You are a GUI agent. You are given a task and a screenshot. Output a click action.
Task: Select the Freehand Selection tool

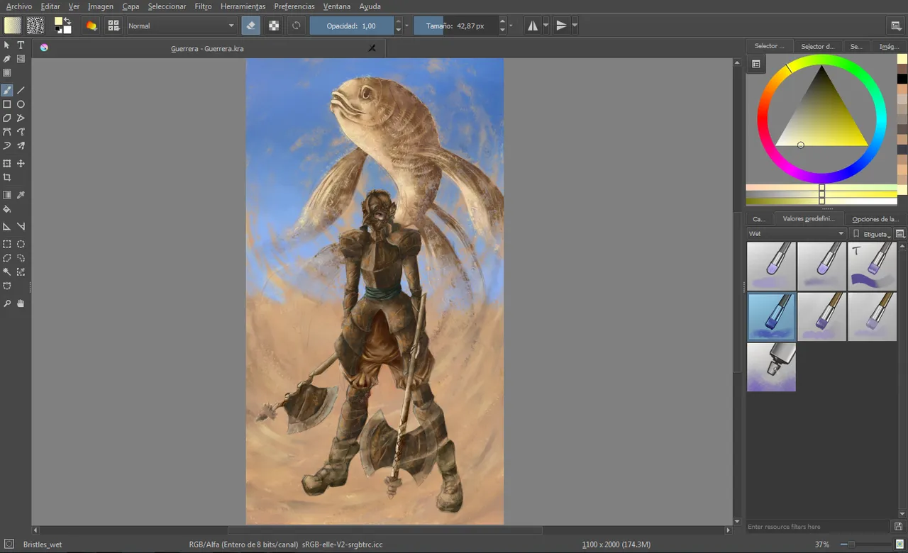click(21, 258)
